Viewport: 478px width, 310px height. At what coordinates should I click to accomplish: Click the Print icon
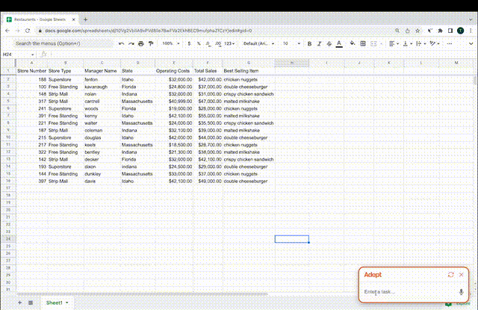(x=141, y=44)
